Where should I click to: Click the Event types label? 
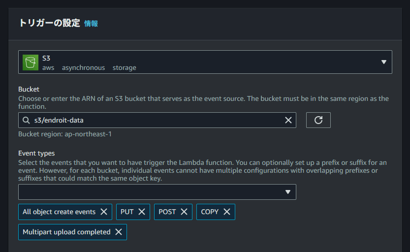click(36, 153)
